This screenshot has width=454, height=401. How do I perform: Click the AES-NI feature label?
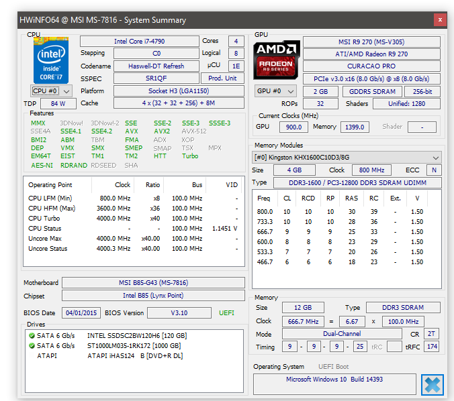point(42,166)
